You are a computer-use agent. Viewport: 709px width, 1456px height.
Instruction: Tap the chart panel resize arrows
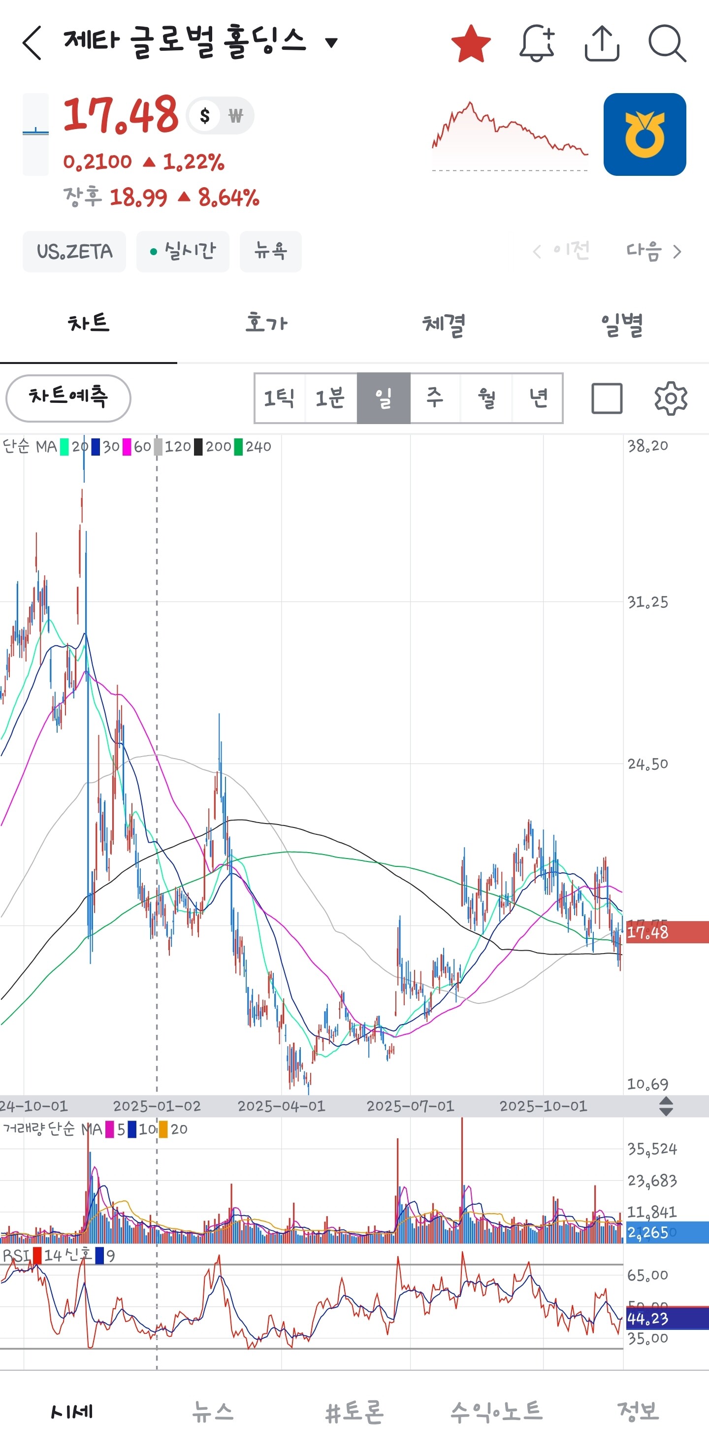pos(666,1107)
